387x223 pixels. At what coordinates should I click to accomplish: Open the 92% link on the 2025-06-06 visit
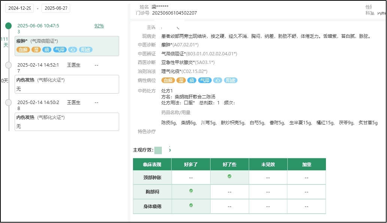pyautogui.click(x=99, y=25)
